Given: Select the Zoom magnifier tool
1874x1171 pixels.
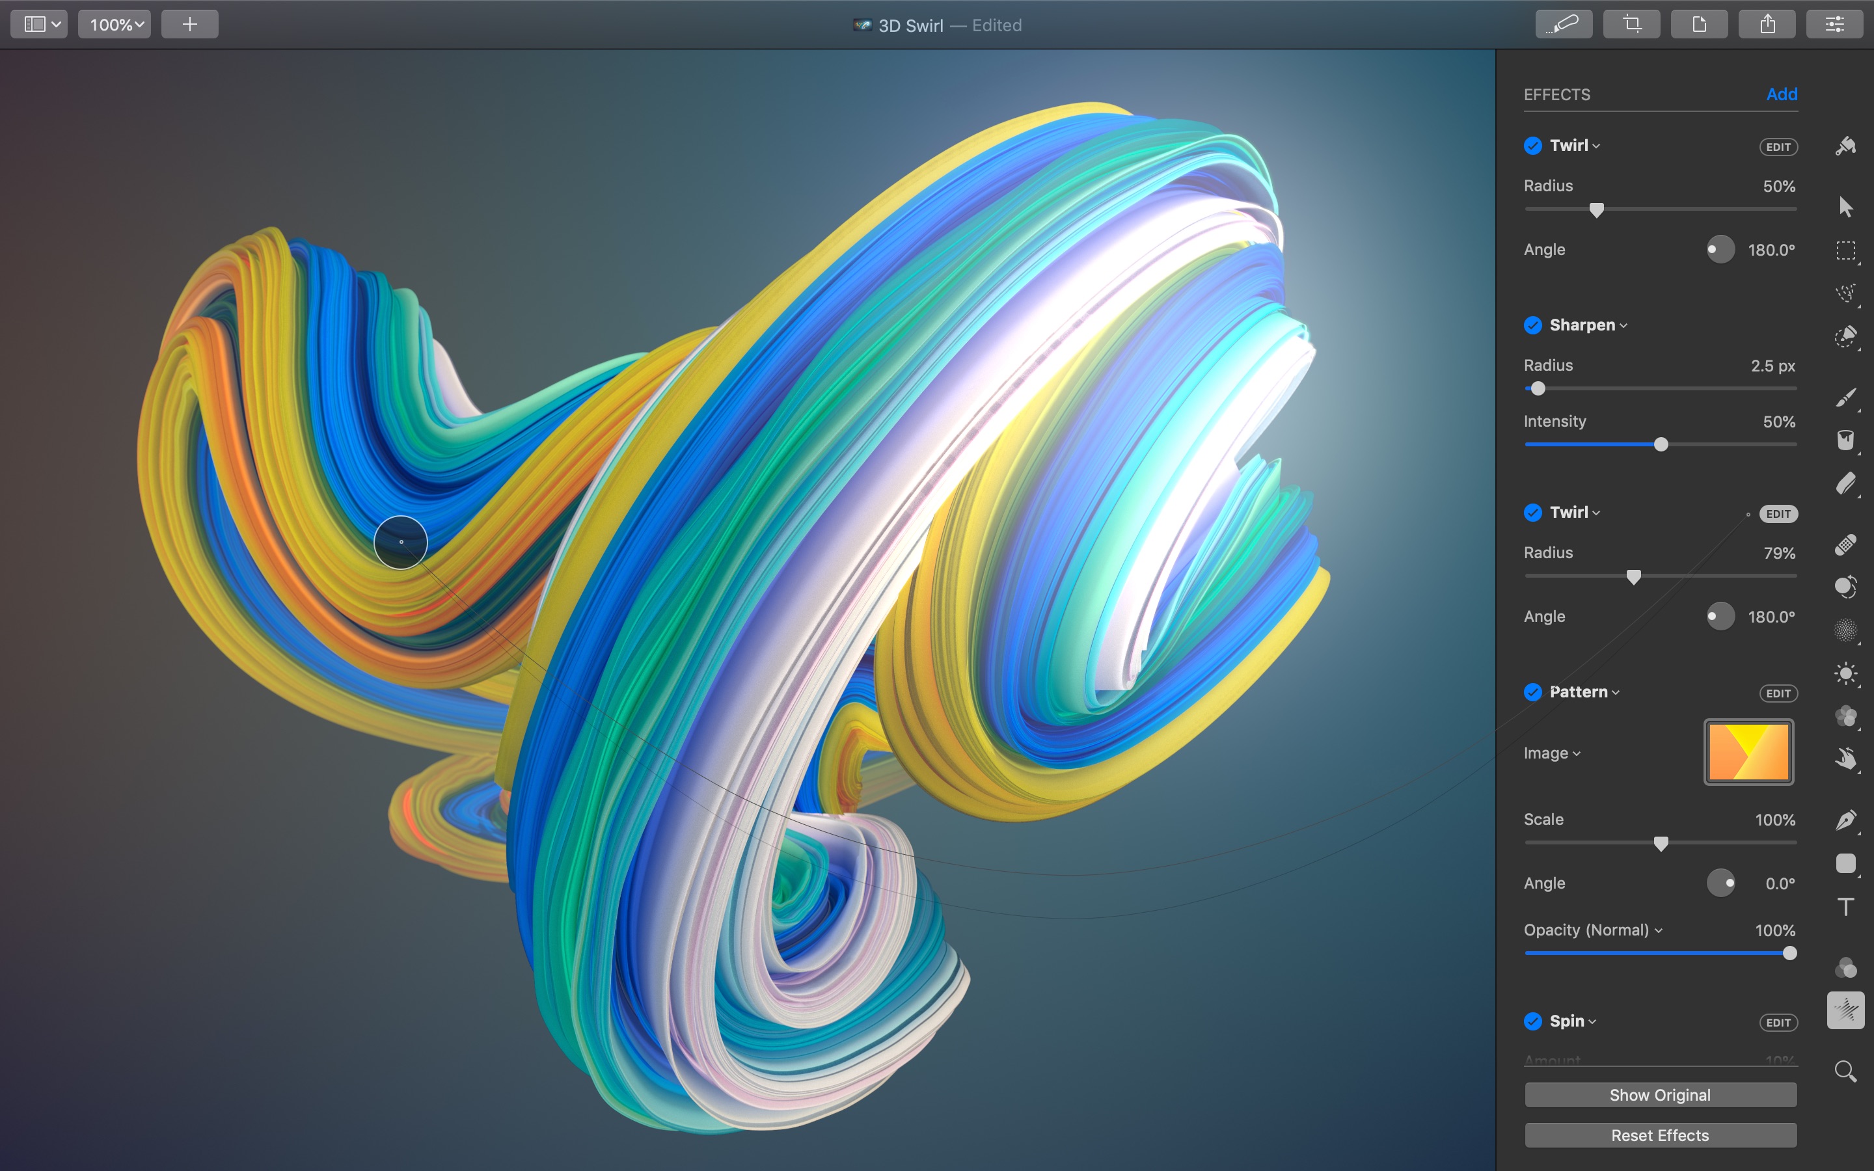Looking at the screenshot, I should coord(1846,1071).
